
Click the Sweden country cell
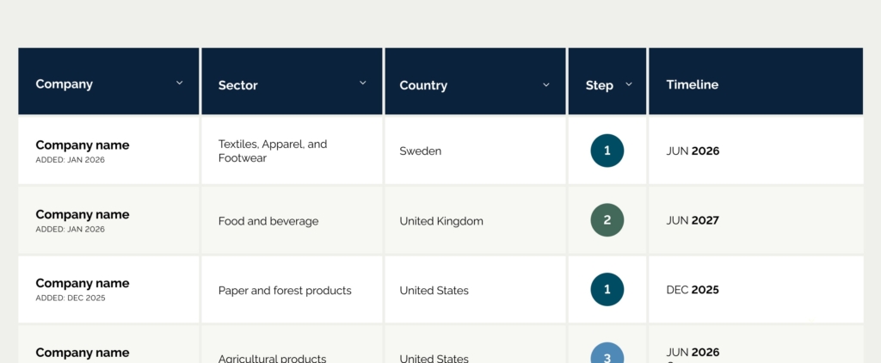(421, 151)
